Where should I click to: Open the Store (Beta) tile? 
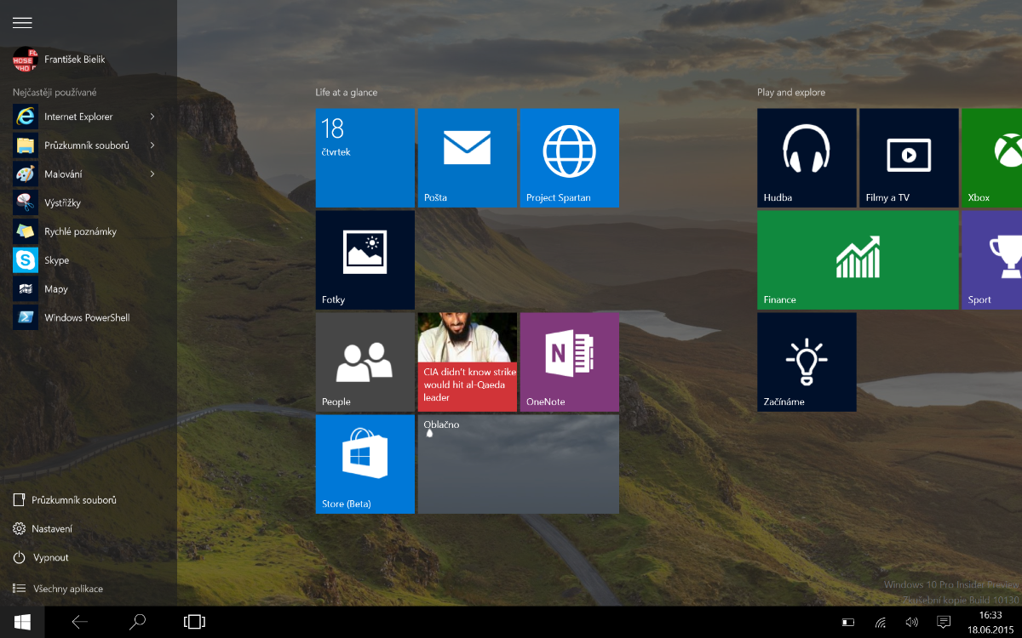coord(365,464)
